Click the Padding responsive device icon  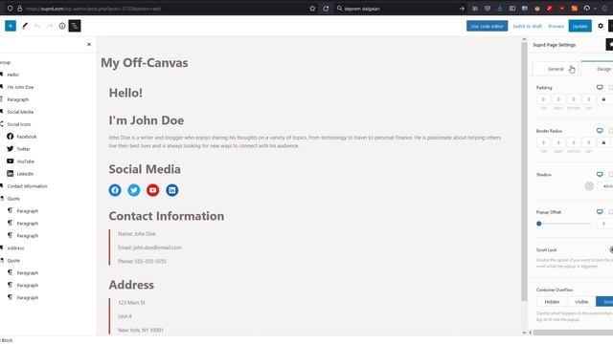(600, 87)
